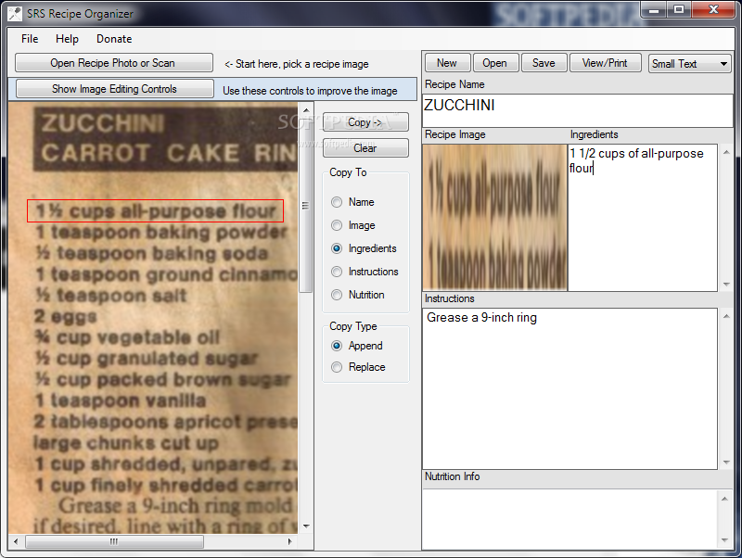Click '1 teaspoon baking powder' line in photo
Image resolution: width=742 pixels, height=558 pixels.
coord(161,232)
